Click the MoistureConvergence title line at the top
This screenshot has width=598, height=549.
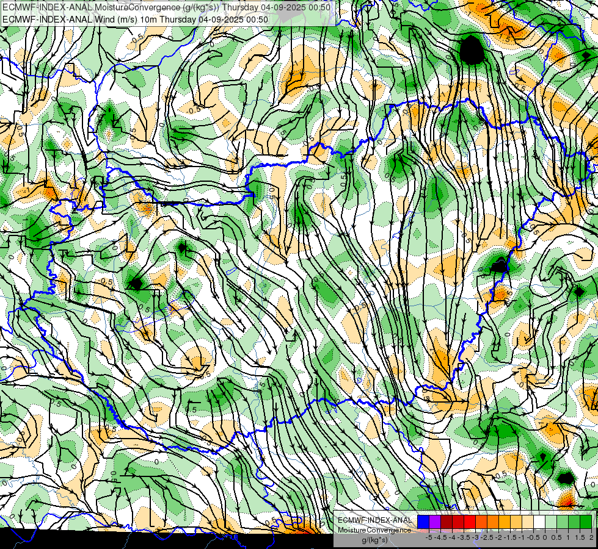(166, 7)
